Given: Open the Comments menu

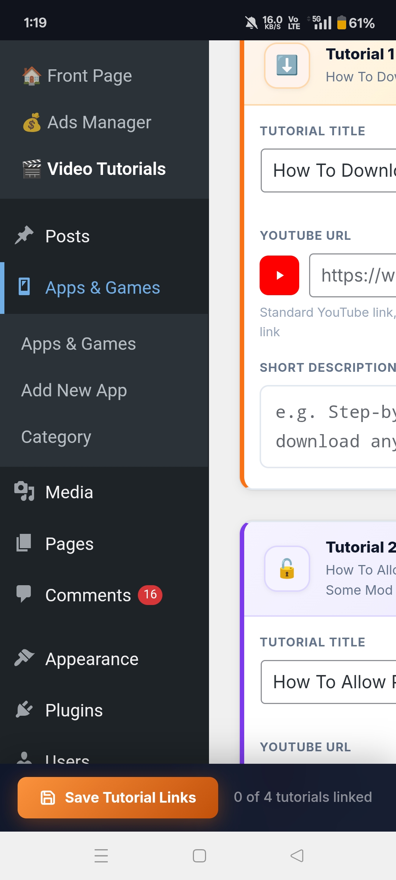Looking at the screenshot, I should (104, 595).
